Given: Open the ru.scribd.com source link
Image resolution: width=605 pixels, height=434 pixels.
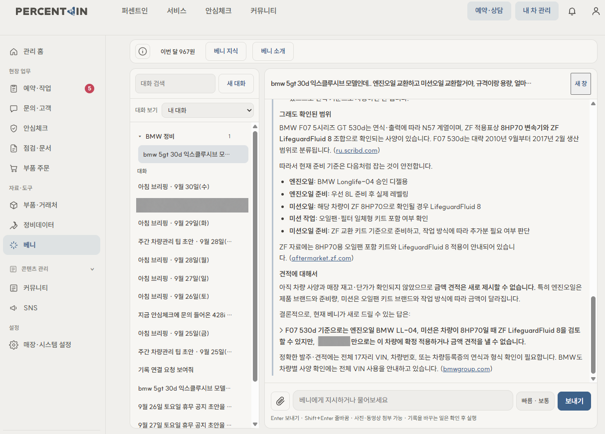Looking at the screenshot, I should (x=357, y=150).
